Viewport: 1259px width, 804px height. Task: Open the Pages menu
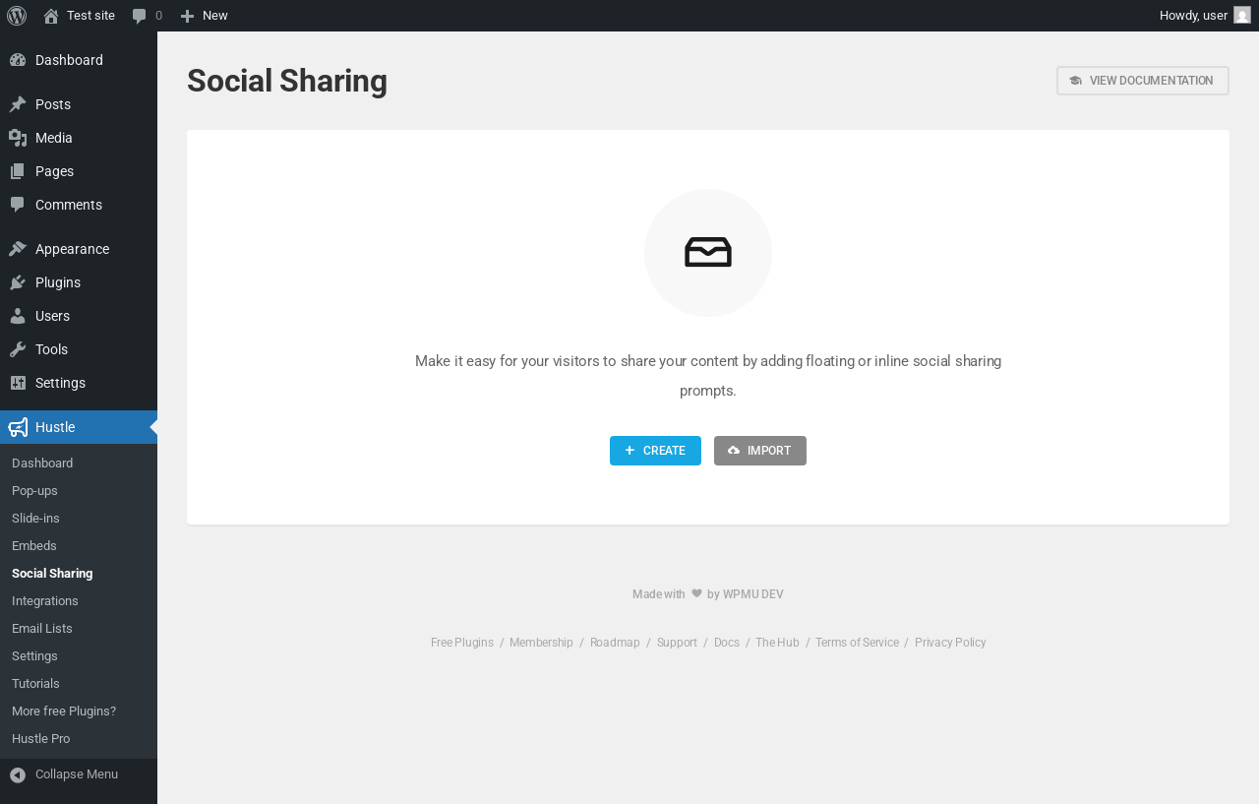point(79,171)
